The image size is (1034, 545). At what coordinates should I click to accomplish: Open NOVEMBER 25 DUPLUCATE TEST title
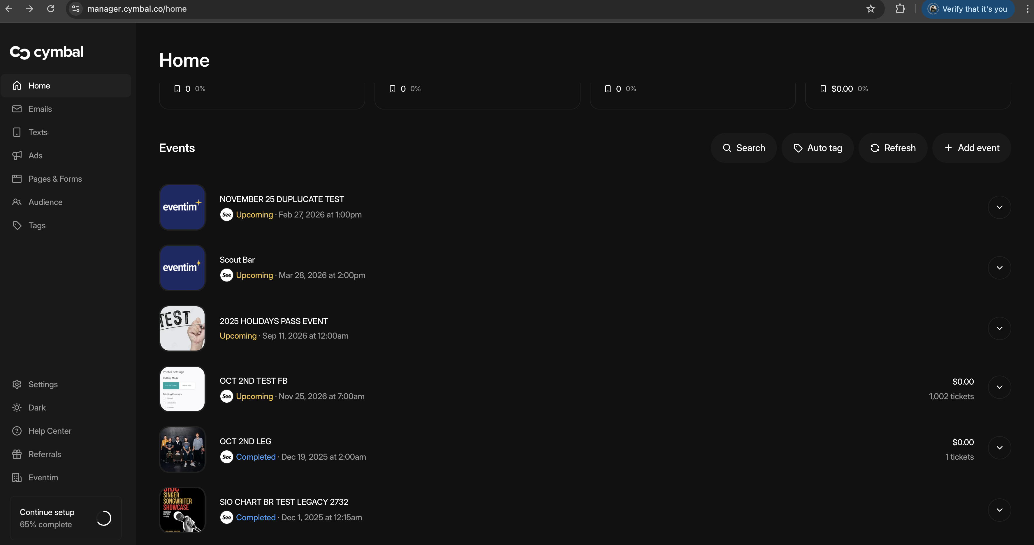click(282, 199)
